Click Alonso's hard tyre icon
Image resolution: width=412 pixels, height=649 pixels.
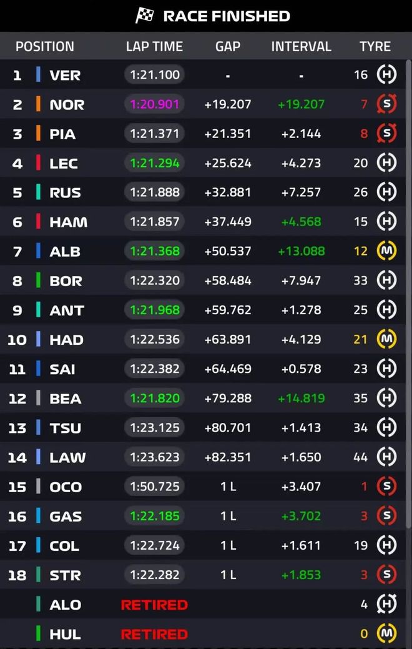click(386, 604)
